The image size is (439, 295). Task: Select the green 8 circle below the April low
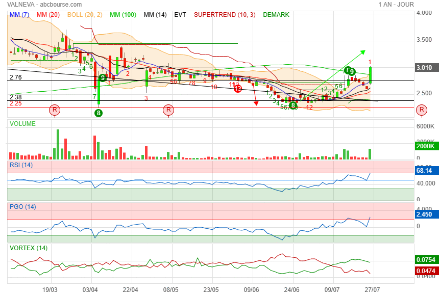coord(99,113)
